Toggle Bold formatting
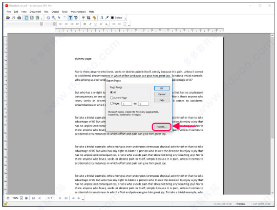The width and height of the screenshot is (277, 210). coord(84,24)
